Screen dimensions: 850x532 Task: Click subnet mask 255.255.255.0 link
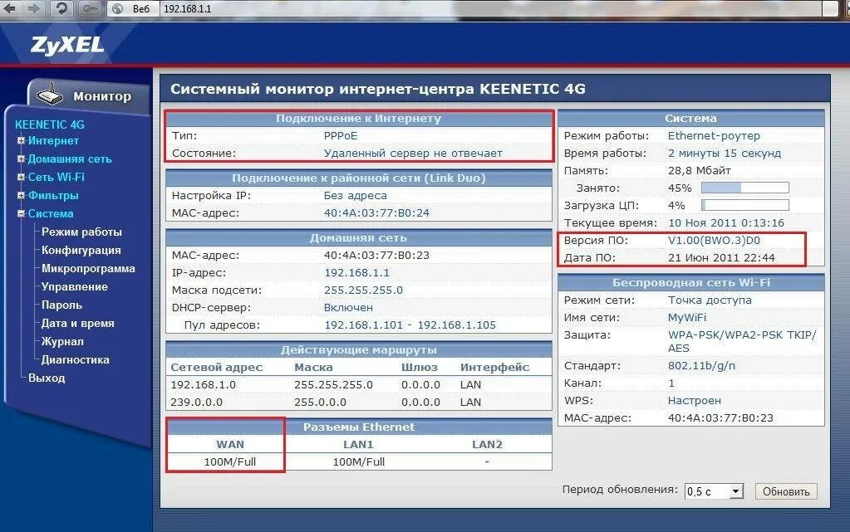click(x=363, y=290)
